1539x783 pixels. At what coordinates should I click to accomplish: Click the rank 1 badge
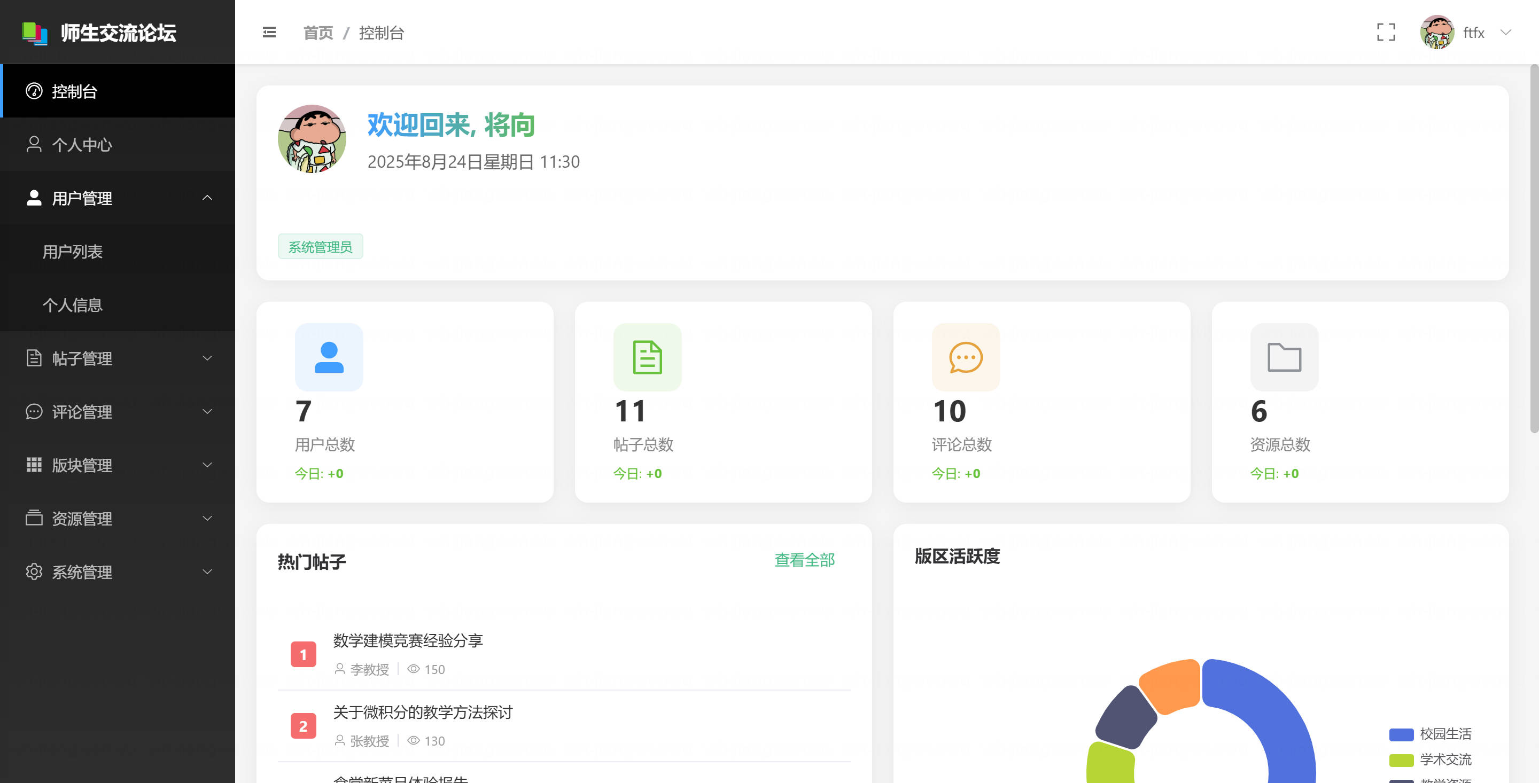(303, 655)
